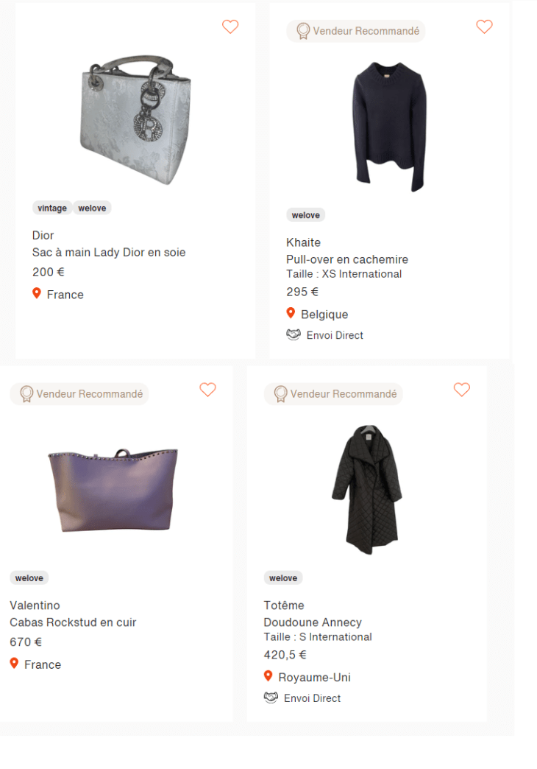537x769 pixels.
Task: Open Sac à main Lady Dior link
Action: [x=109, y=253]
